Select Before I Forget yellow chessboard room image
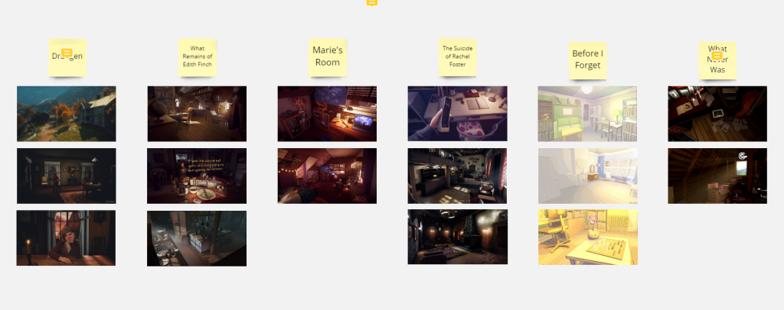Viewport: 784px width, 310px height. (588, 237)
